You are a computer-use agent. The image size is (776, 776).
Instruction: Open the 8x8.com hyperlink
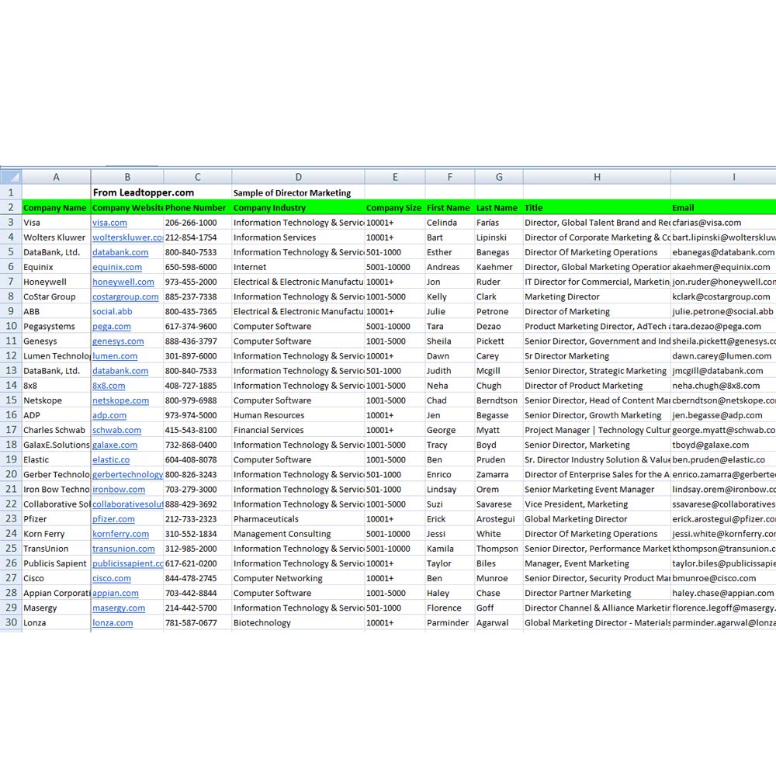click(109, 386)
